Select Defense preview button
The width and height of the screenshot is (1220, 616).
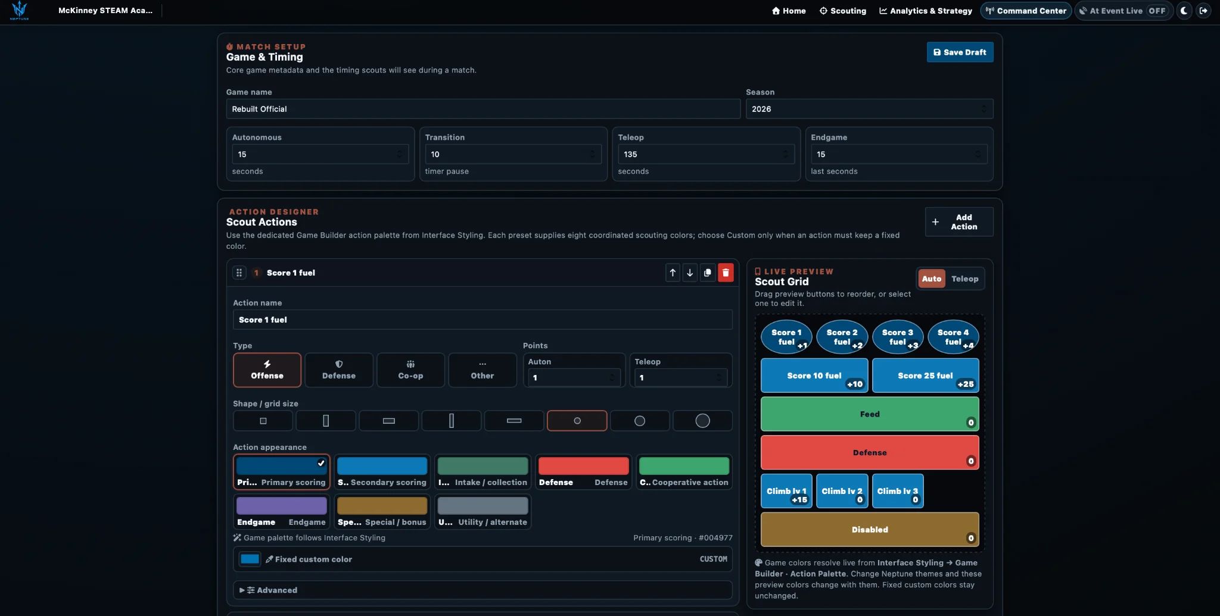(x=870, y=453)
